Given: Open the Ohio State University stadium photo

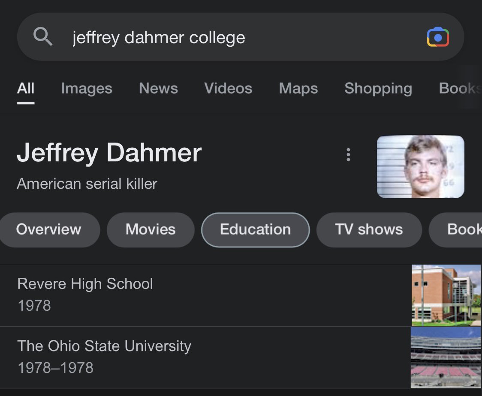Looking at the screenshot, I should (x=446, y=357).
